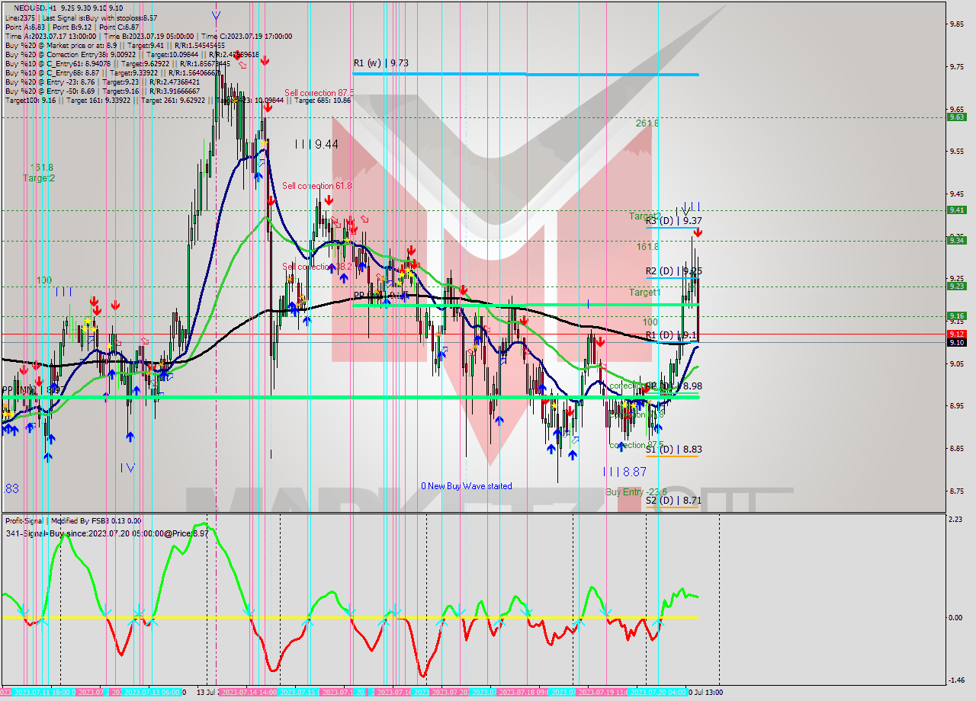
Task: Select the 'Sell correction 87.5' label
Action: tap(318, 93)
